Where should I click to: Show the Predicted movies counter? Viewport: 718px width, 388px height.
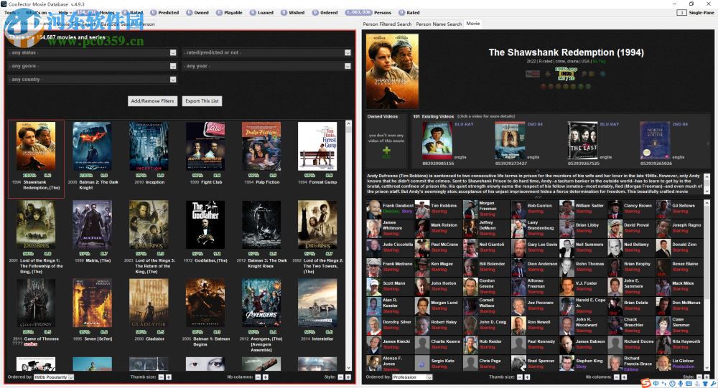[x=165, y=12]
